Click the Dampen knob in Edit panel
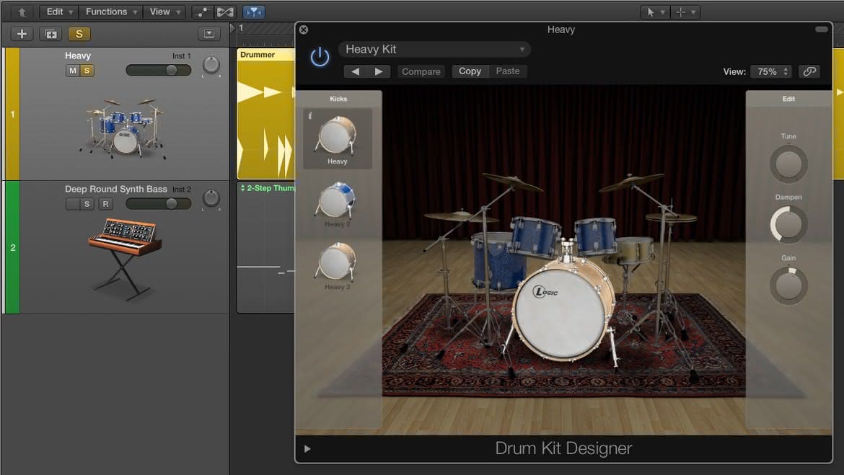Screen dimensions: 844x475 [x=788, y=225]
